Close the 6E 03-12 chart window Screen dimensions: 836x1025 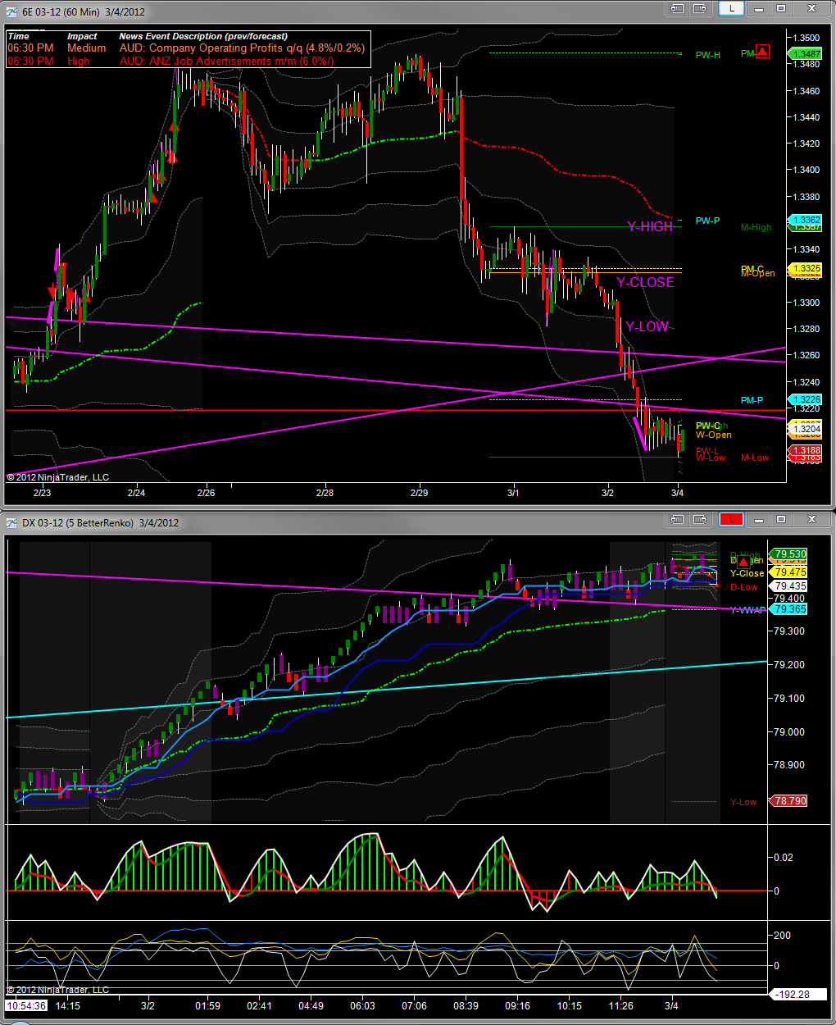[812, 8]
